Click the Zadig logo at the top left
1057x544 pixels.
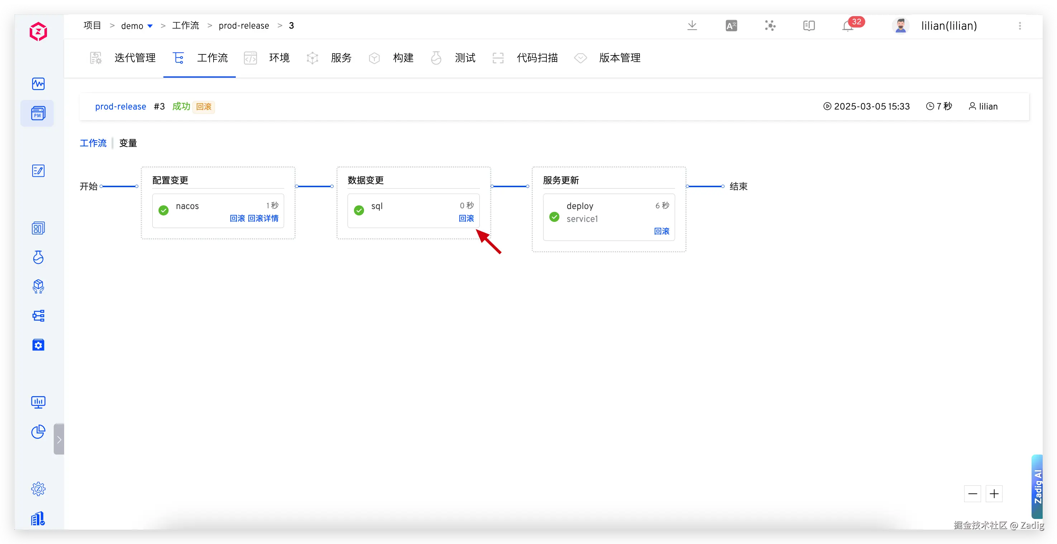point(38,31)
